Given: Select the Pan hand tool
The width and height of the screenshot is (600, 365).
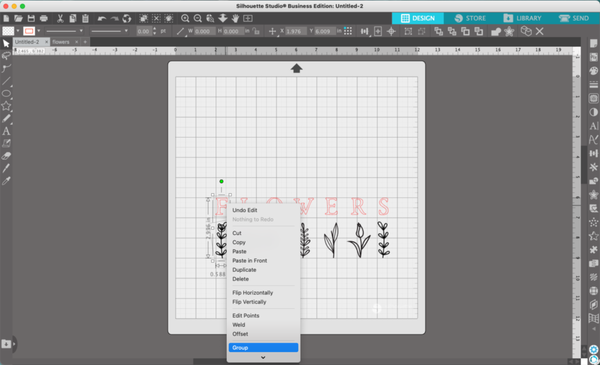Looking at the screenshot, I should tap(236, 18).
